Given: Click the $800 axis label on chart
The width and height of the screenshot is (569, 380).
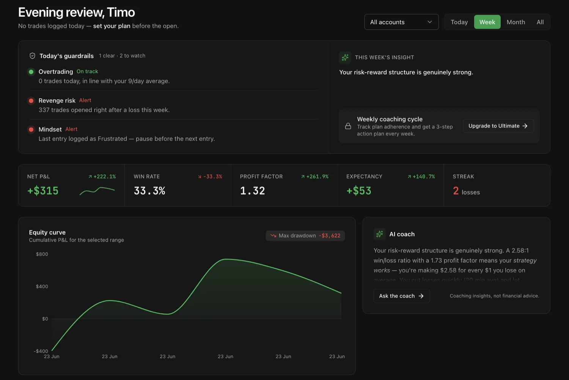Looking at the screenshot, I should coord(42,254).
